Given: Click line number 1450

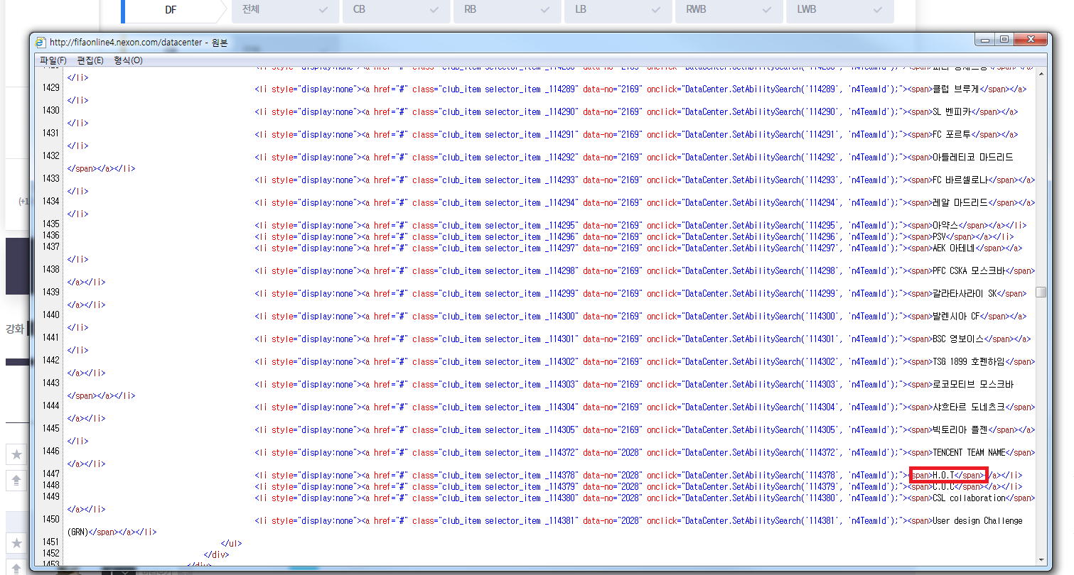Looking at the screenshot, I should (50, 520).
